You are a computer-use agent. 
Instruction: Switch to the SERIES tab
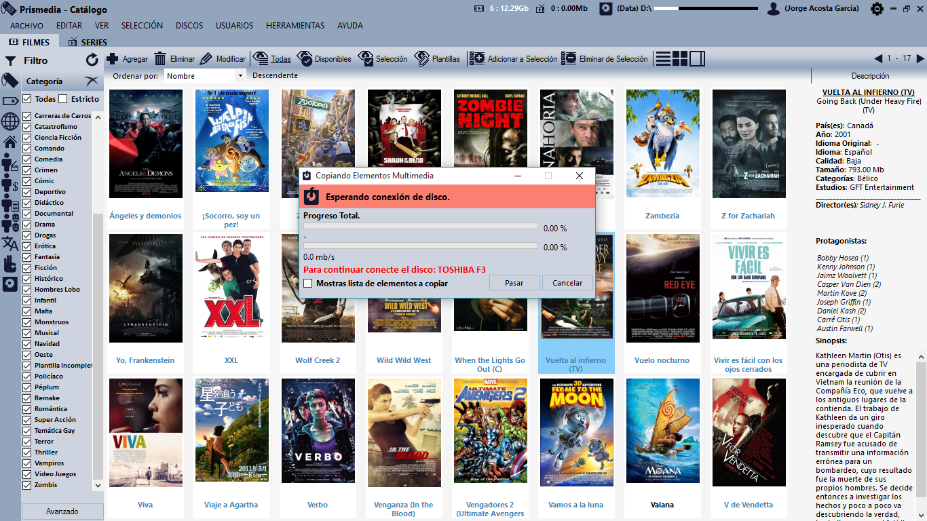[88, 42]
